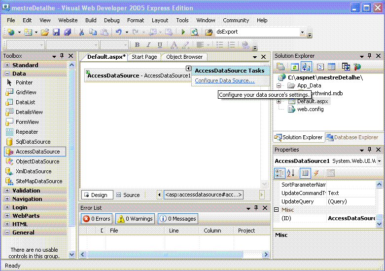Click the Open File folder icon

pyautogui.click(x=45, y=32)
